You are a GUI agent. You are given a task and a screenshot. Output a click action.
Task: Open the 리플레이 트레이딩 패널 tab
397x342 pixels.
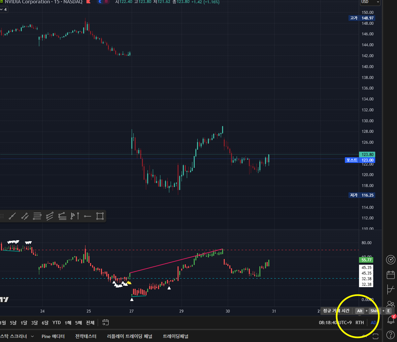click(x=130, y=336)
